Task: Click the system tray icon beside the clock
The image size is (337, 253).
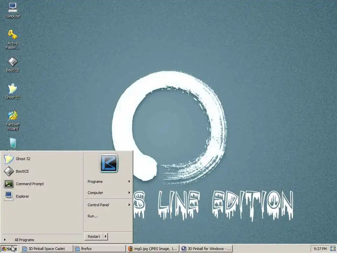Action: pos(333,249)
